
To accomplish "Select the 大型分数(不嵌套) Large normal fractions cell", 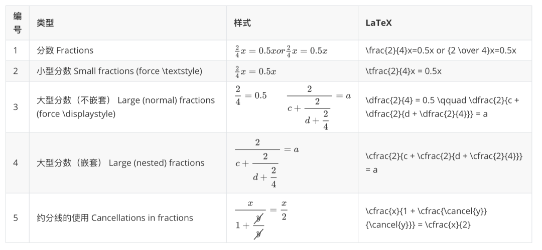I will click(x=126, y=107).
